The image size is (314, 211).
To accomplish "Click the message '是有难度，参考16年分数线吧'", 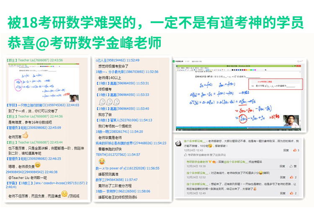I will pyautogui.click(x=30, y=122).
